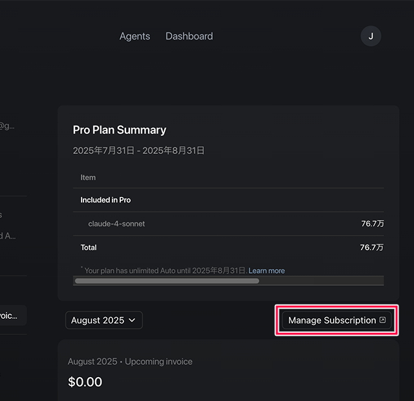Click the usage table horizontal scrollbar

tap(167, 281)
